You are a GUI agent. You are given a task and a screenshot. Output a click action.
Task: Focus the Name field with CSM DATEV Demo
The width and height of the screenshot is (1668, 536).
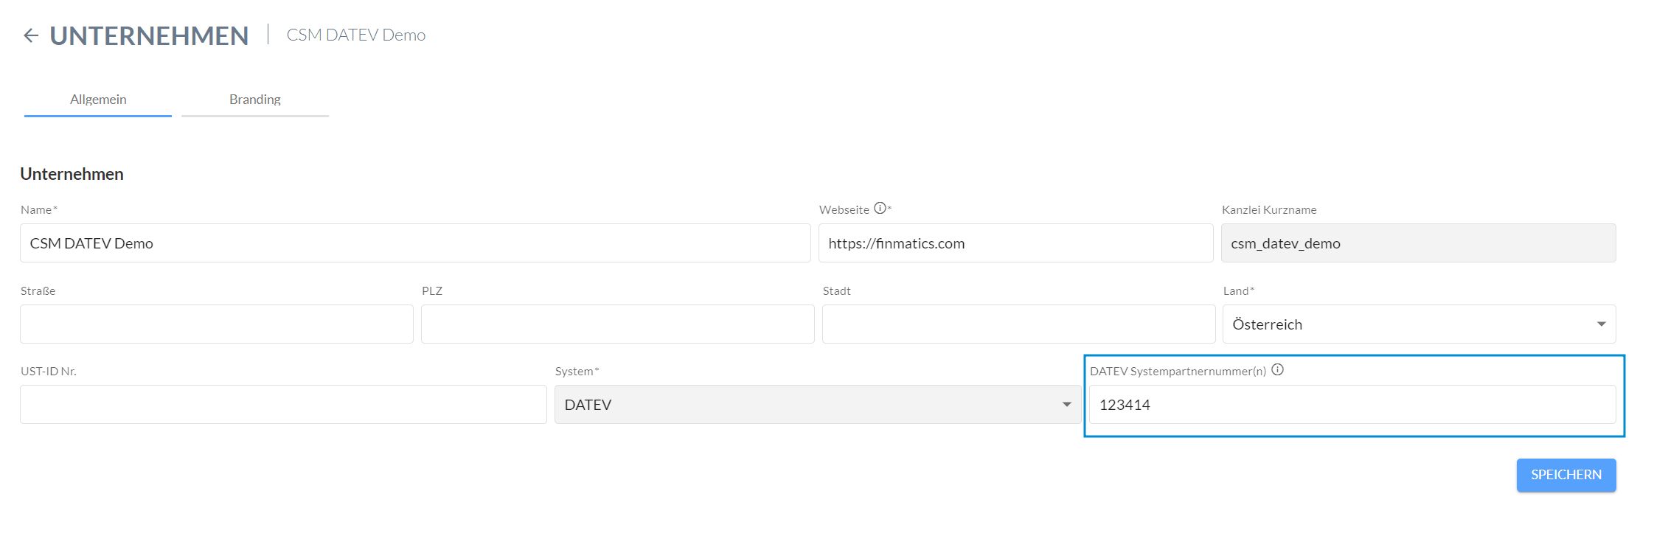415,243
